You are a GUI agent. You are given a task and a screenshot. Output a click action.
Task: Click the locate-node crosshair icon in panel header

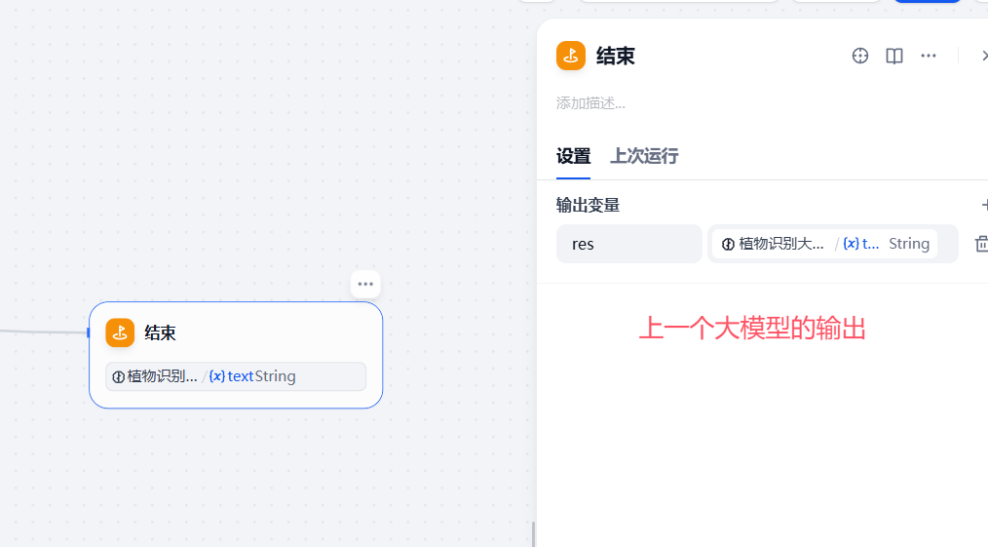coord(860,56)
